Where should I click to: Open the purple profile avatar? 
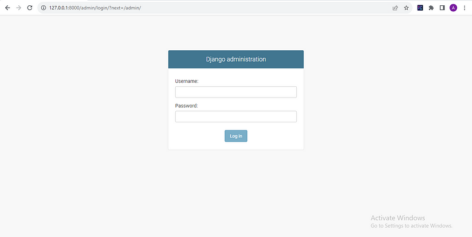(453, 8)
